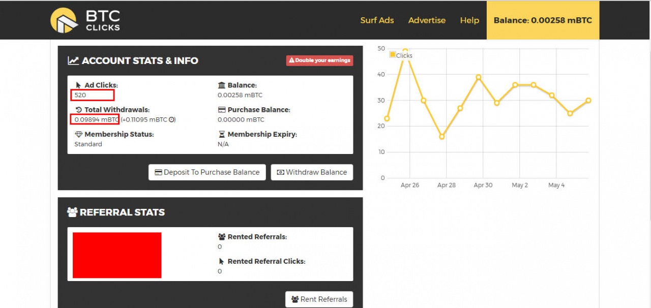The image size is (651, 308).
Task: Click the Apr 28 axis label
Action: point(447,185)
